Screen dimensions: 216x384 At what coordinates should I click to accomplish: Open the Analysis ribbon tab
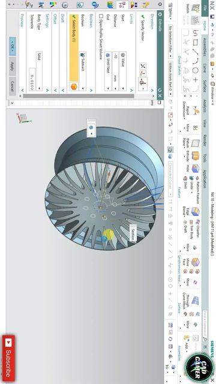(205, 106)
